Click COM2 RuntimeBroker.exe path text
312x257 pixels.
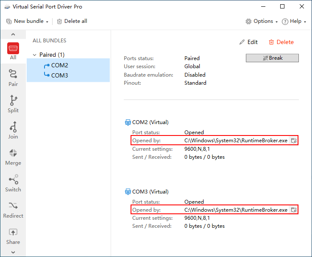click(x=236, y=141)
